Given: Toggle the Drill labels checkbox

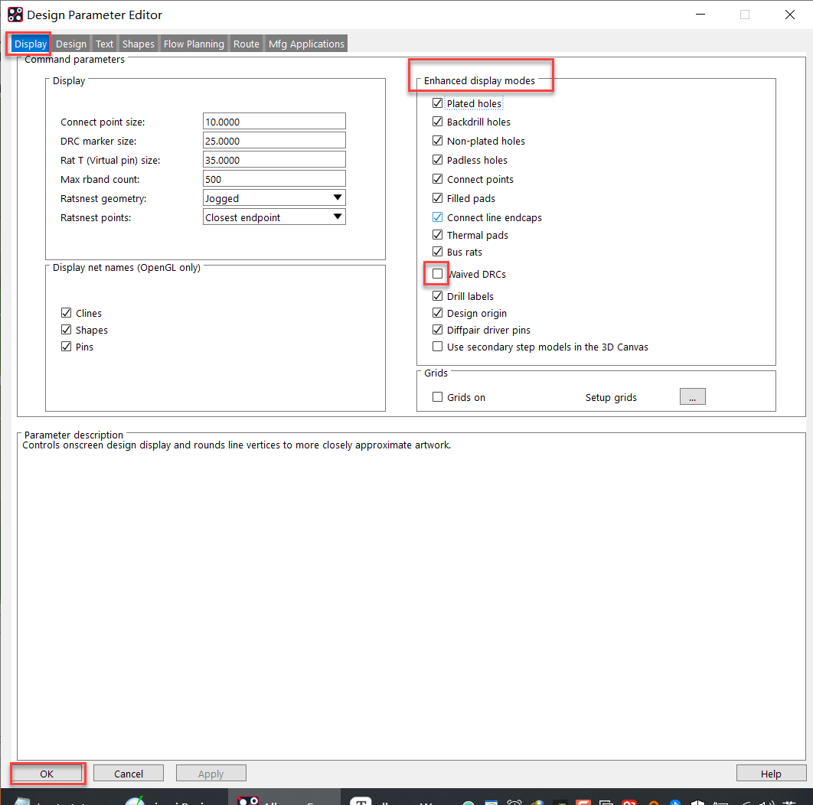Looking at the screenshot, I should (x=437, y=296).
